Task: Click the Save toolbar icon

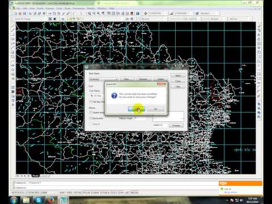Action: [x=24, y=14]
